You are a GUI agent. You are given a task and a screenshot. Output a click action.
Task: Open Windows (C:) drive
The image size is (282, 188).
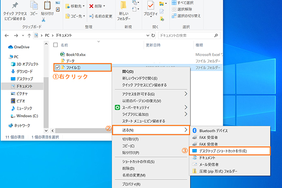pos(24,116)
